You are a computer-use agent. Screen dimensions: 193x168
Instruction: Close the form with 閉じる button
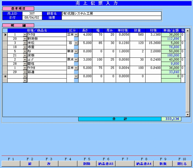tap(182, 164)
